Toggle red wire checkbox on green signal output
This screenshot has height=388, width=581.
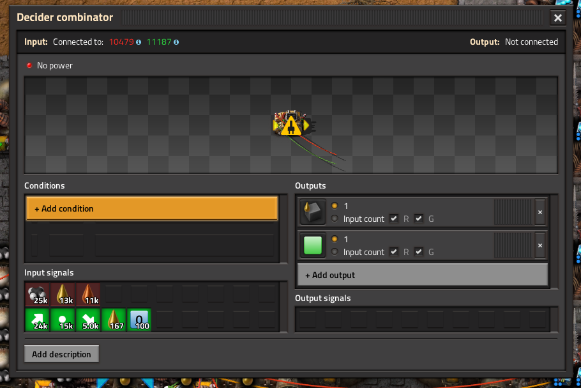click(x=394, y=252)
